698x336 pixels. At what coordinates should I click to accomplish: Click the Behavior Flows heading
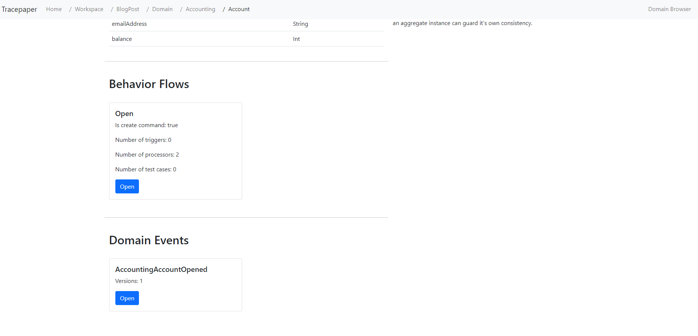click(x=149, y=84)
